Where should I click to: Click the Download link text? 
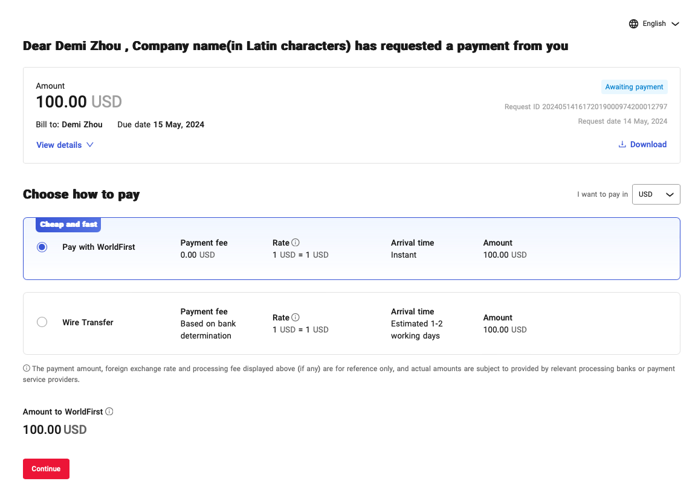click(648, 145)
